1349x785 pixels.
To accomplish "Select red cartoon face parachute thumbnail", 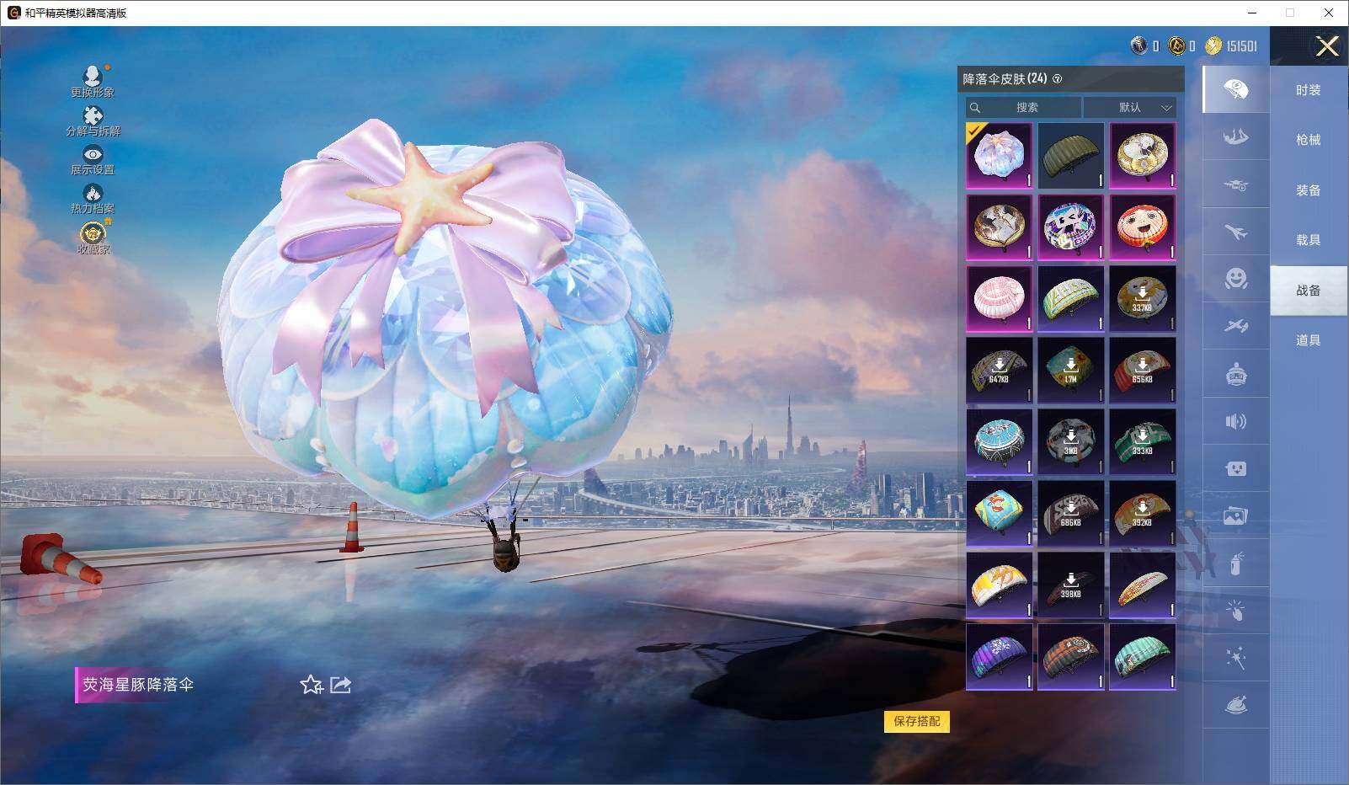I will [x=1143, y=227].
